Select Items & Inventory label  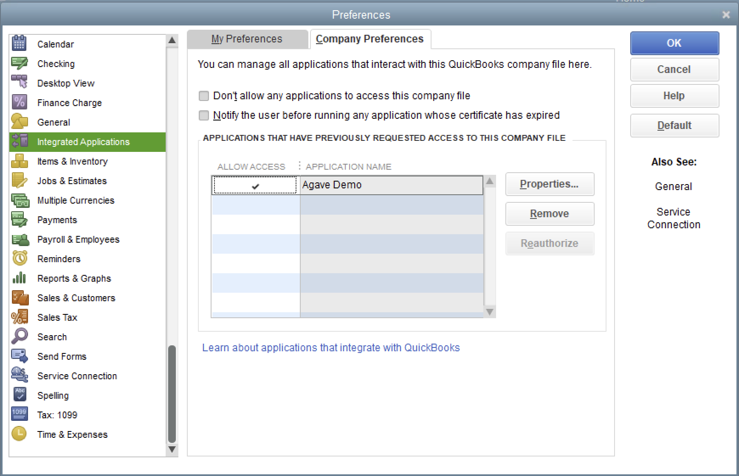73,161
